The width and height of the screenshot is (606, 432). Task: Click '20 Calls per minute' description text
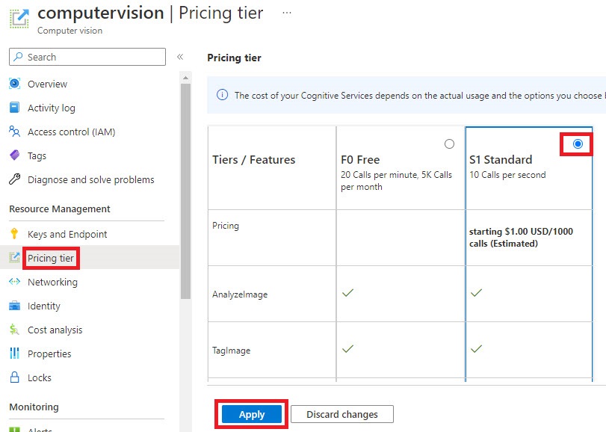(396, 181)
